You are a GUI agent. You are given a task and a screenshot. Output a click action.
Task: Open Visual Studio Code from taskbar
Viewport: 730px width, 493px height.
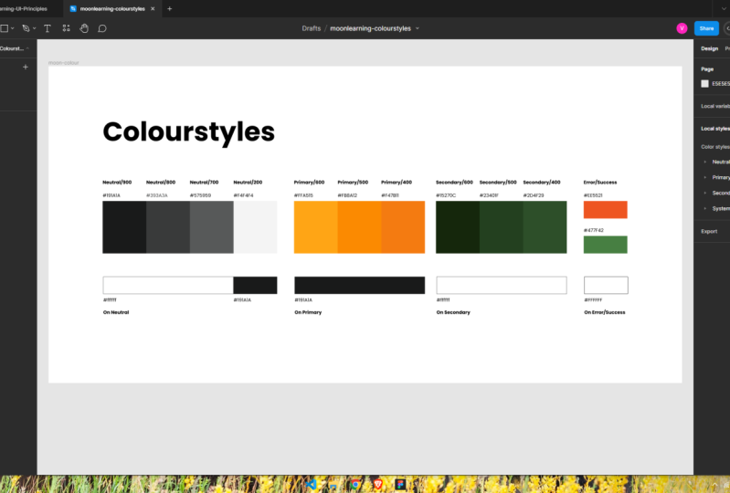click(x=311, y=485)
